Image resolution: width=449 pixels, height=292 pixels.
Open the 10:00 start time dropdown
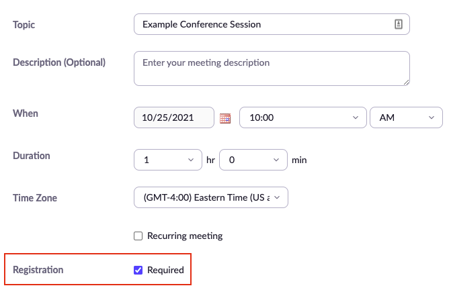(303, 117)
